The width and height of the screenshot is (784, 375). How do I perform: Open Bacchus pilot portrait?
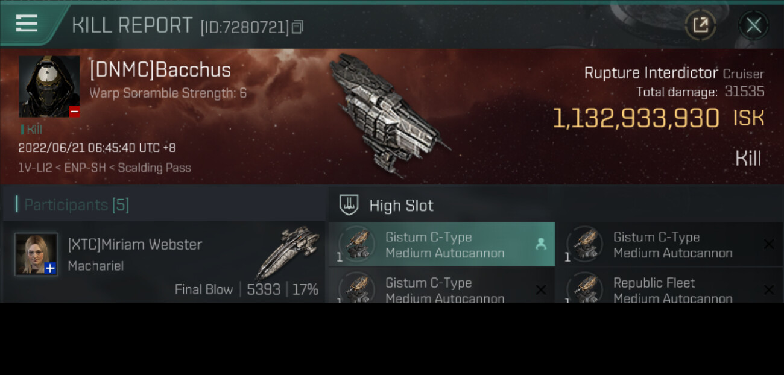coord(49,87)
